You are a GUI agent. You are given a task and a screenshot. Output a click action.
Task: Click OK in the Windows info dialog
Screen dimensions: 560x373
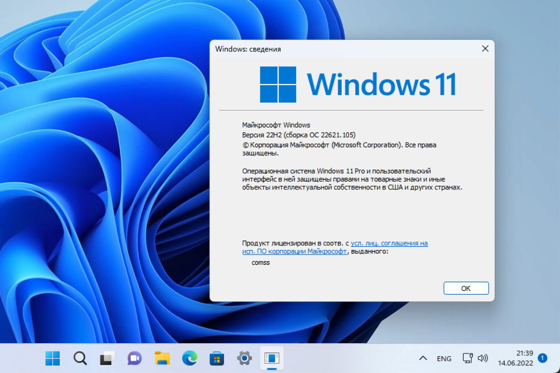pyautogui.click(x=466, y=288)
